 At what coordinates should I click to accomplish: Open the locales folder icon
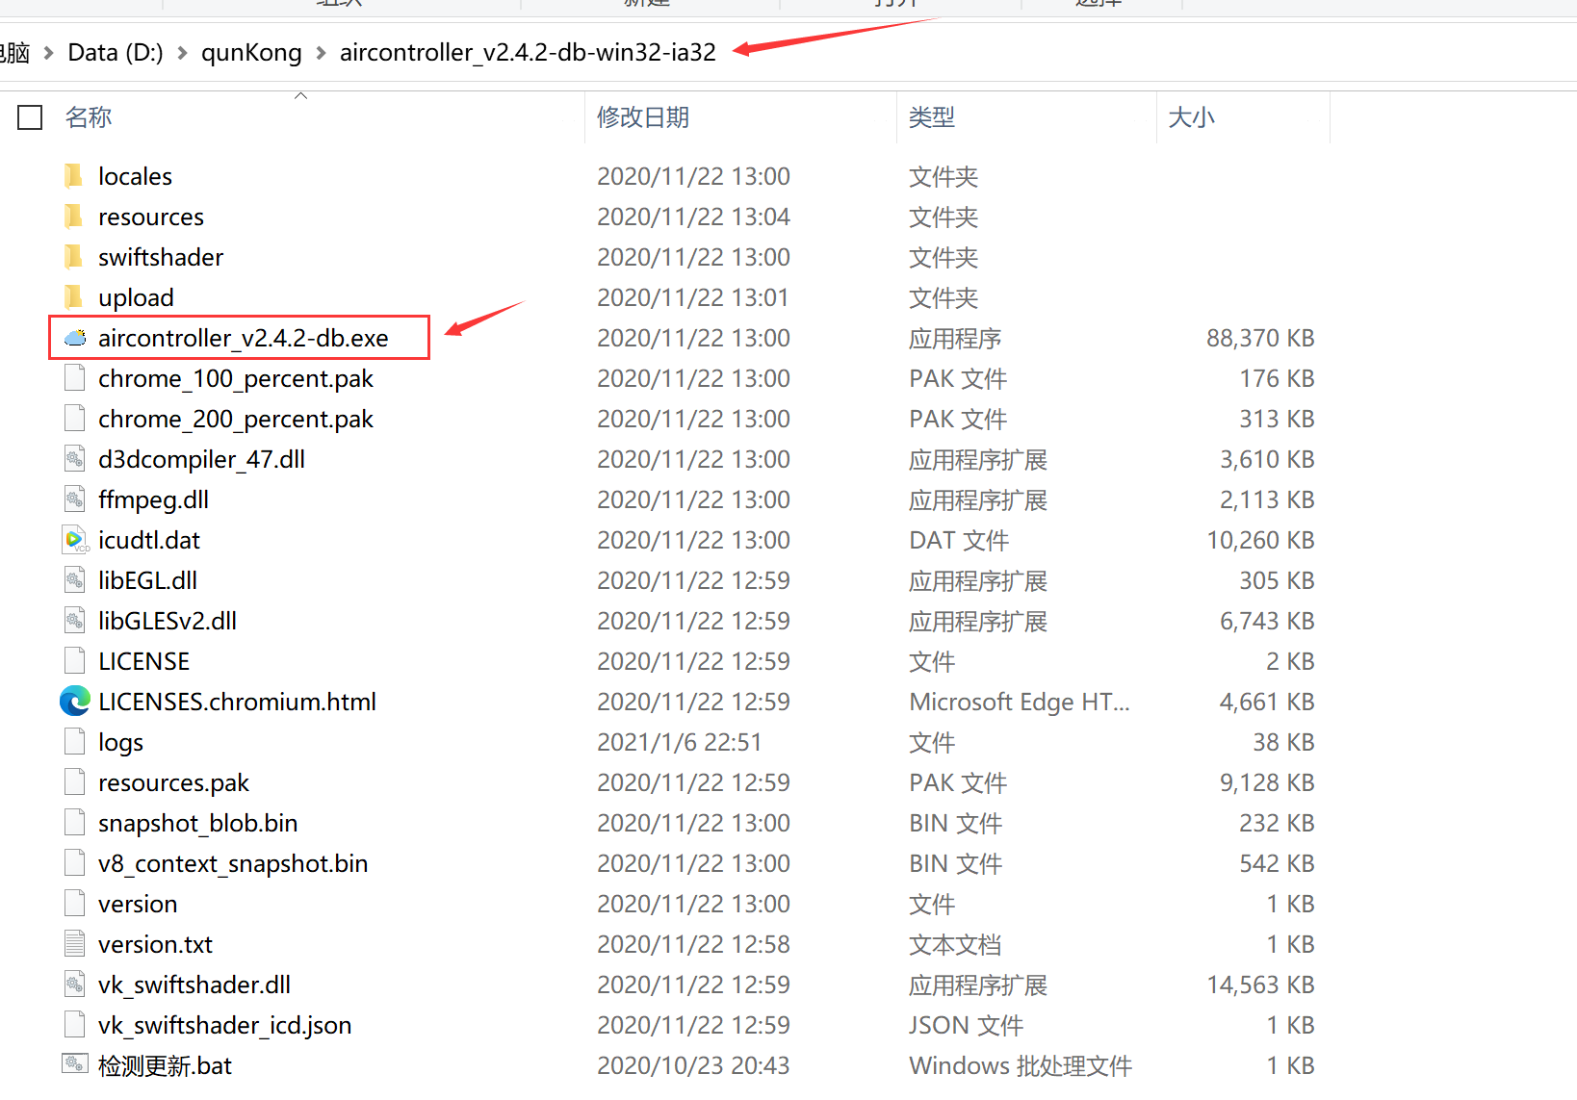(74, 176)
